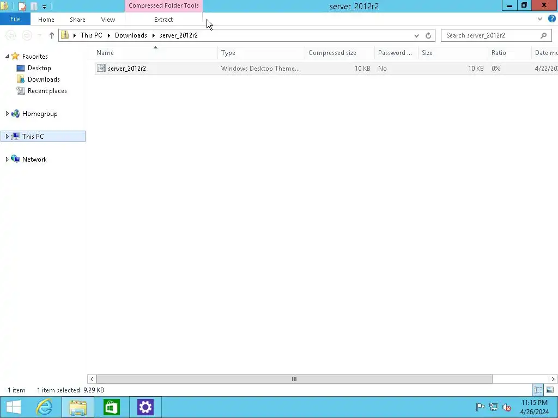Switch to the Share ribbon tab
Image resolution: width=558 pixels, height=418 pixels.
pyautogui.click(x=77, y=20)
